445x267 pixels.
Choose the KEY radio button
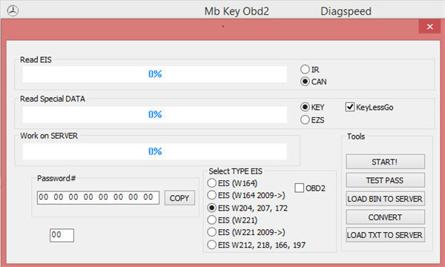tap(305, 107)
